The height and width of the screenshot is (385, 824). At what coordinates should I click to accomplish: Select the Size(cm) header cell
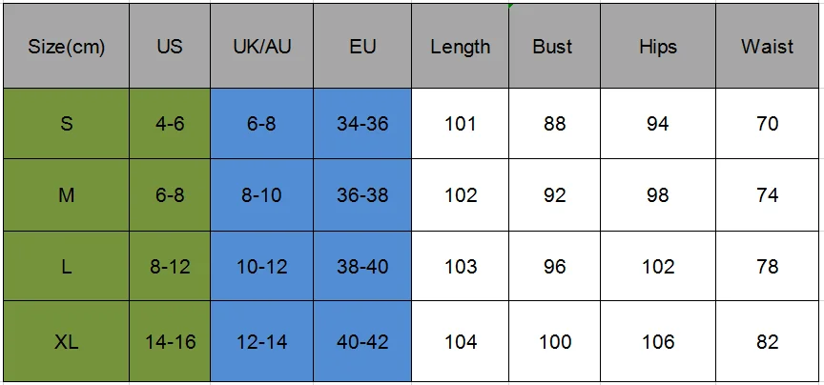pyautogui.click(x=66, y=47)
